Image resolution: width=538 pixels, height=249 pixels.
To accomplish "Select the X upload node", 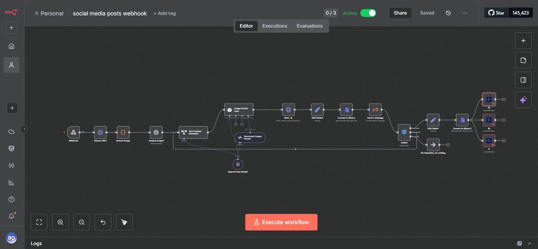I will coord(489,141).
